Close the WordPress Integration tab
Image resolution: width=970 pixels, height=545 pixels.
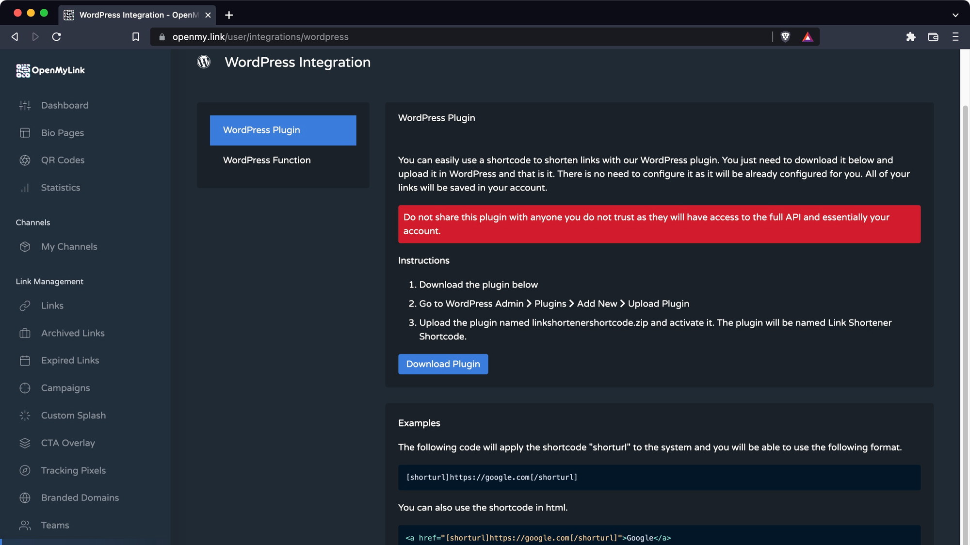208,15
